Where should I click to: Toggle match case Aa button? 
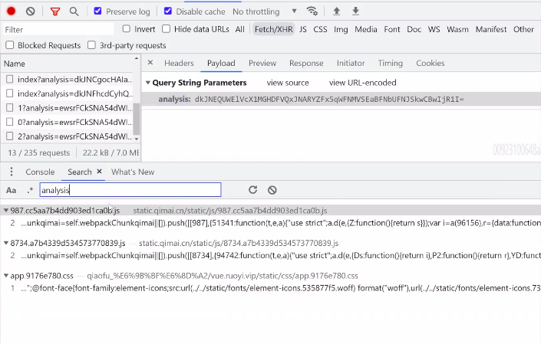point(11,190)
